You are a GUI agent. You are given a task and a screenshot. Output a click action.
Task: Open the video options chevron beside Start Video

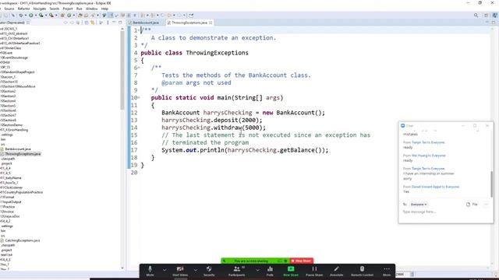196,270
